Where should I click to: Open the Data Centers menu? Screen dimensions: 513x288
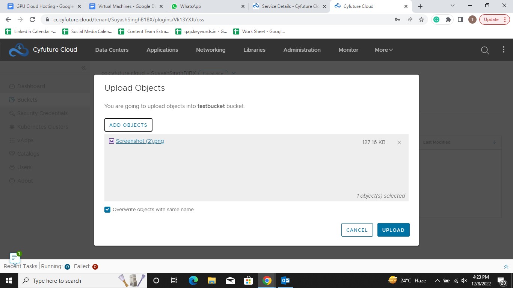point(112,50)
